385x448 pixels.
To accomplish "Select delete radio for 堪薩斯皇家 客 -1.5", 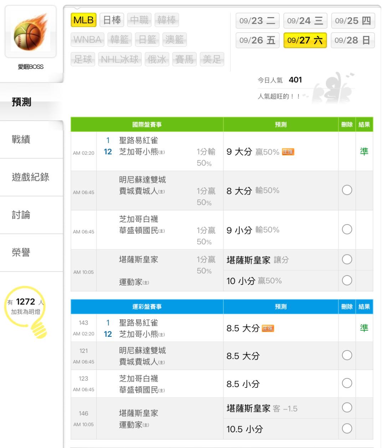I will click(347, 407).
